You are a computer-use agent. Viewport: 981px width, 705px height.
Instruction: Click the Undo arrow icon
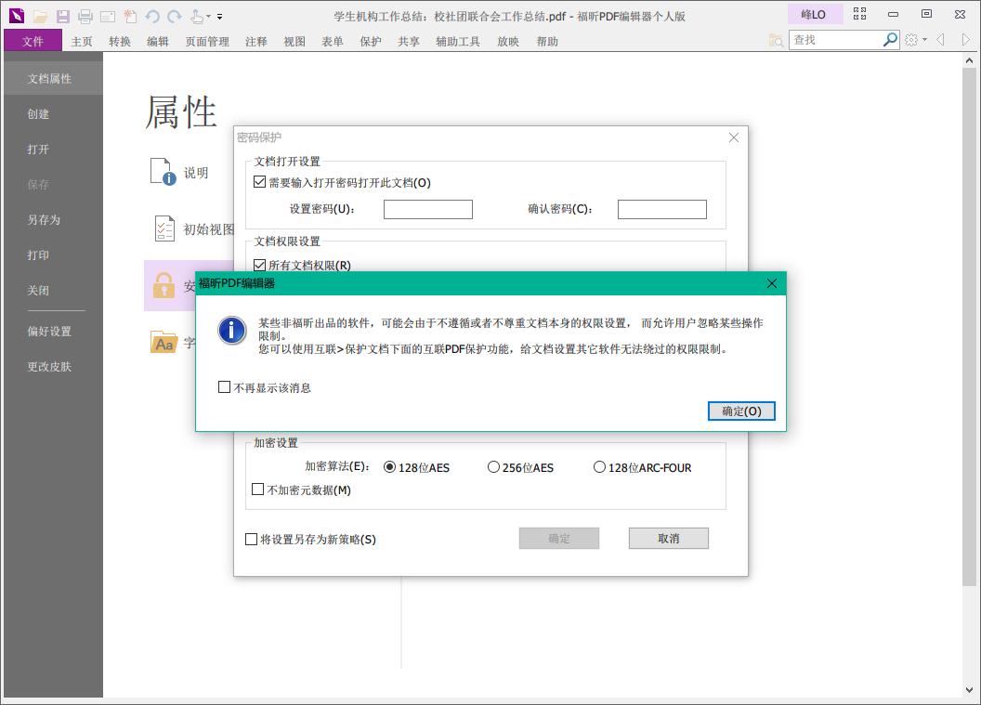pyautogui.click(x=153, y=16)
